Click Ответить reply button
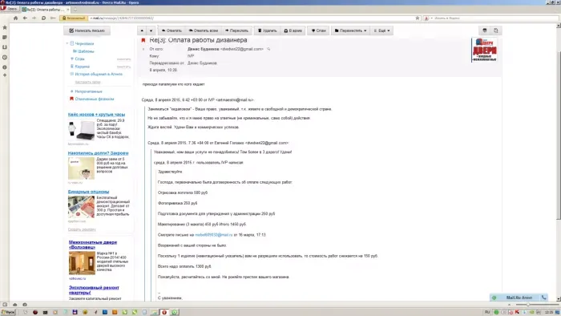 [172, 30]
